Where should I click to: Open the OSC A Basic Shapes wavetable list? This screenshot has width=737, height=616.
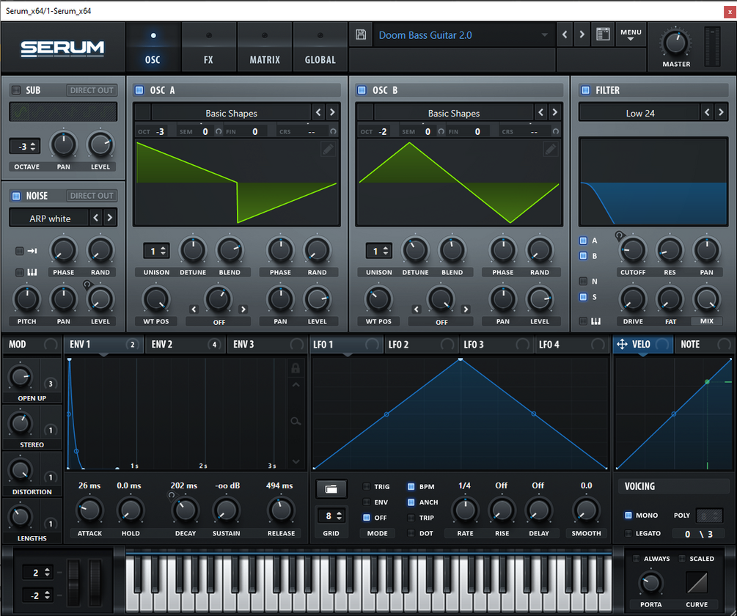231,113
